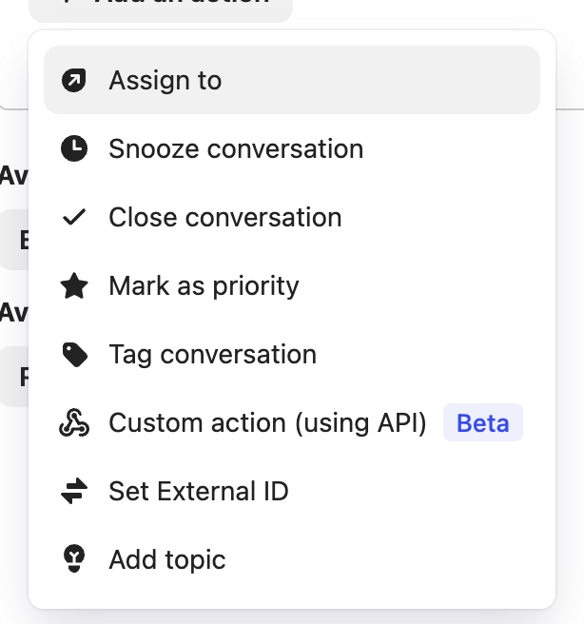This screenshot has height=624, width=584.
Task: Click the star icon for Mark as priority
Action: [x=73, y=286]
